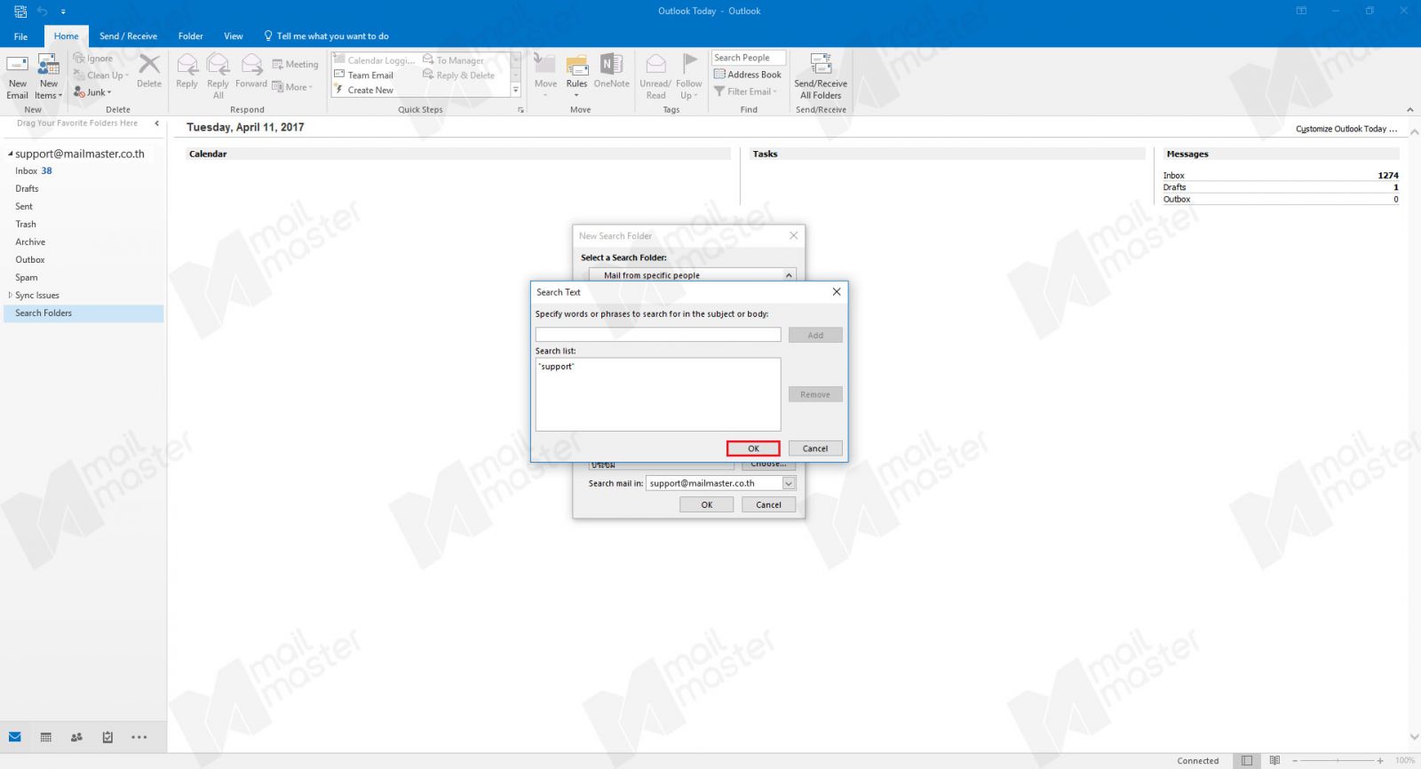Click the Undo icon in title bar
Image resolution: width=1421 pixels, height=769 pixels.
42,12
